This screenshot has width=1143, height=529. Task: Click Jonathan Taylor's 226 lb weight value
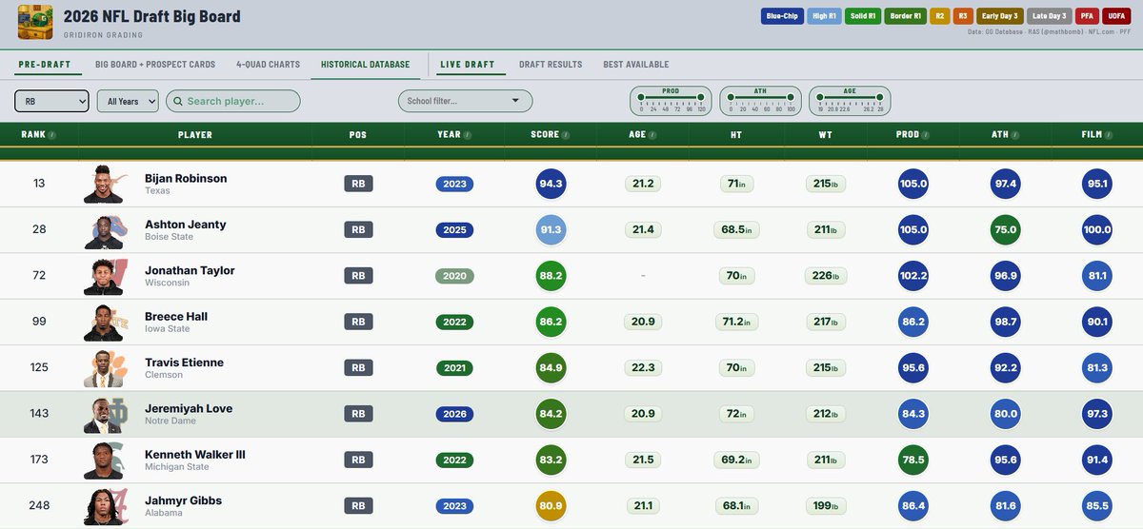pos(825,276)
